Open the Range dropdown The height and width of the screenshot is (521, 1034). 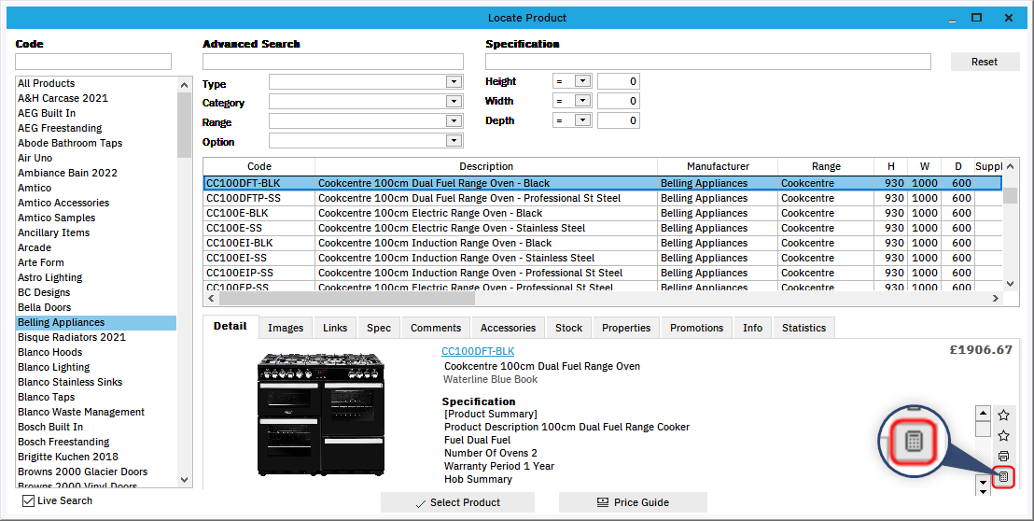coord(453,120)
